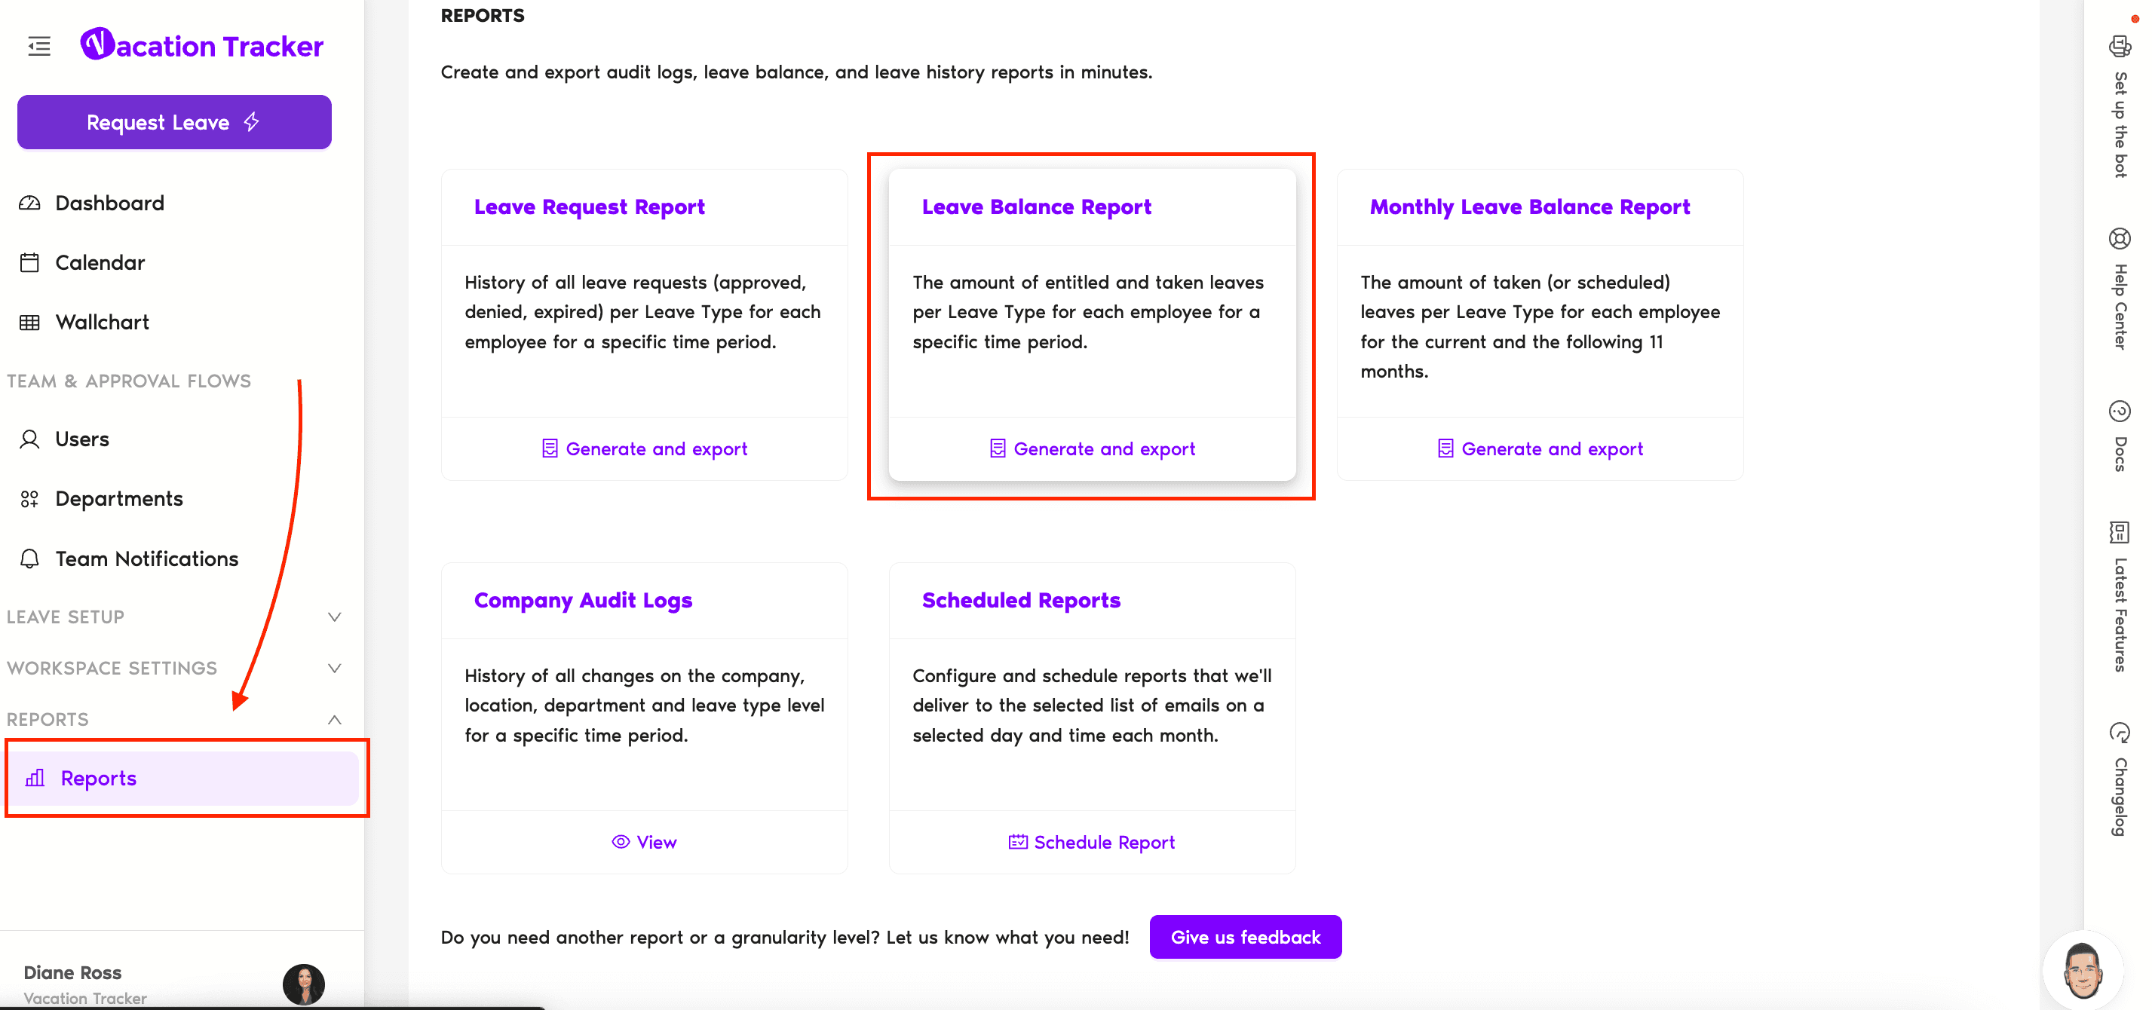This screenshot has width=2152, height=1010.
Task: Go to Dashboard in the sidebar
Action: click(109, 203)
